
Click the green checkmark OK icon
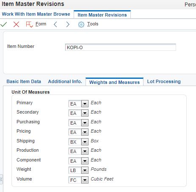tap(3, 24)
